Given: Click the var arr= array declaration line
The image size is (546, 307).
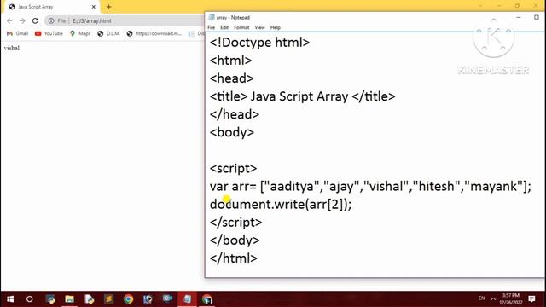Looking at the screenshot, I should pyautogui.click(x=370, y=187).
